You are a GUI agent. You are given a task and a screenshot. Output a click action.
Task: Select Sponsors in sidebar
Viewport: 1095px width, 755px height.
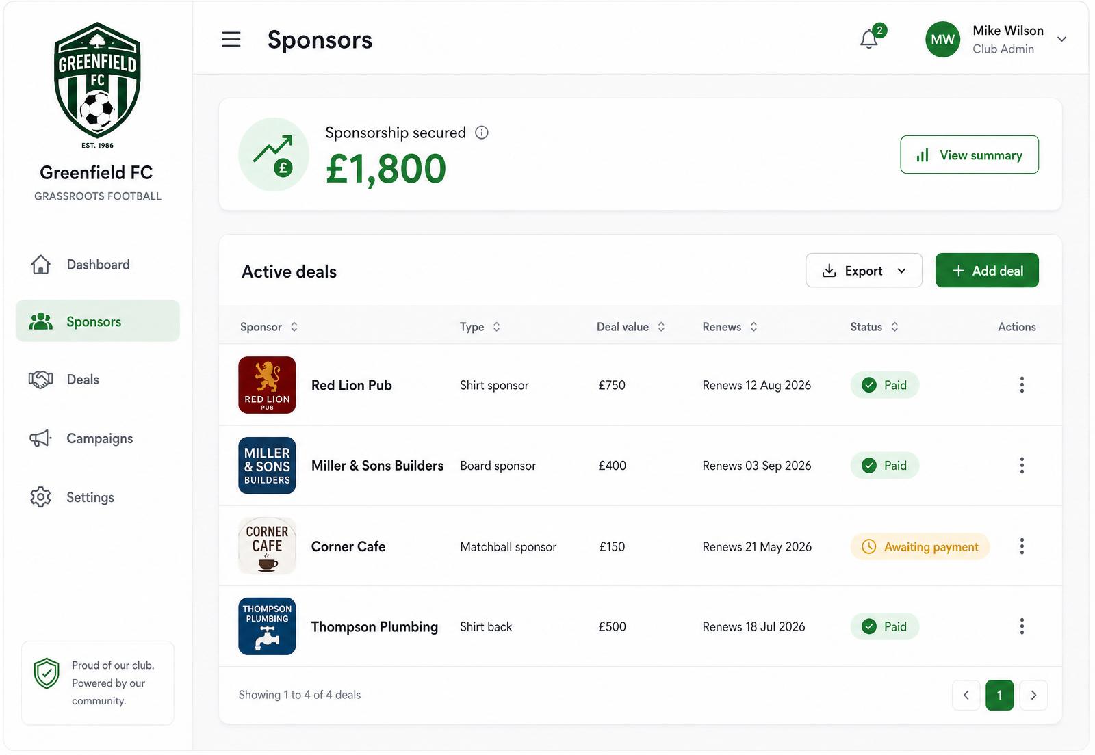[98, 321]
